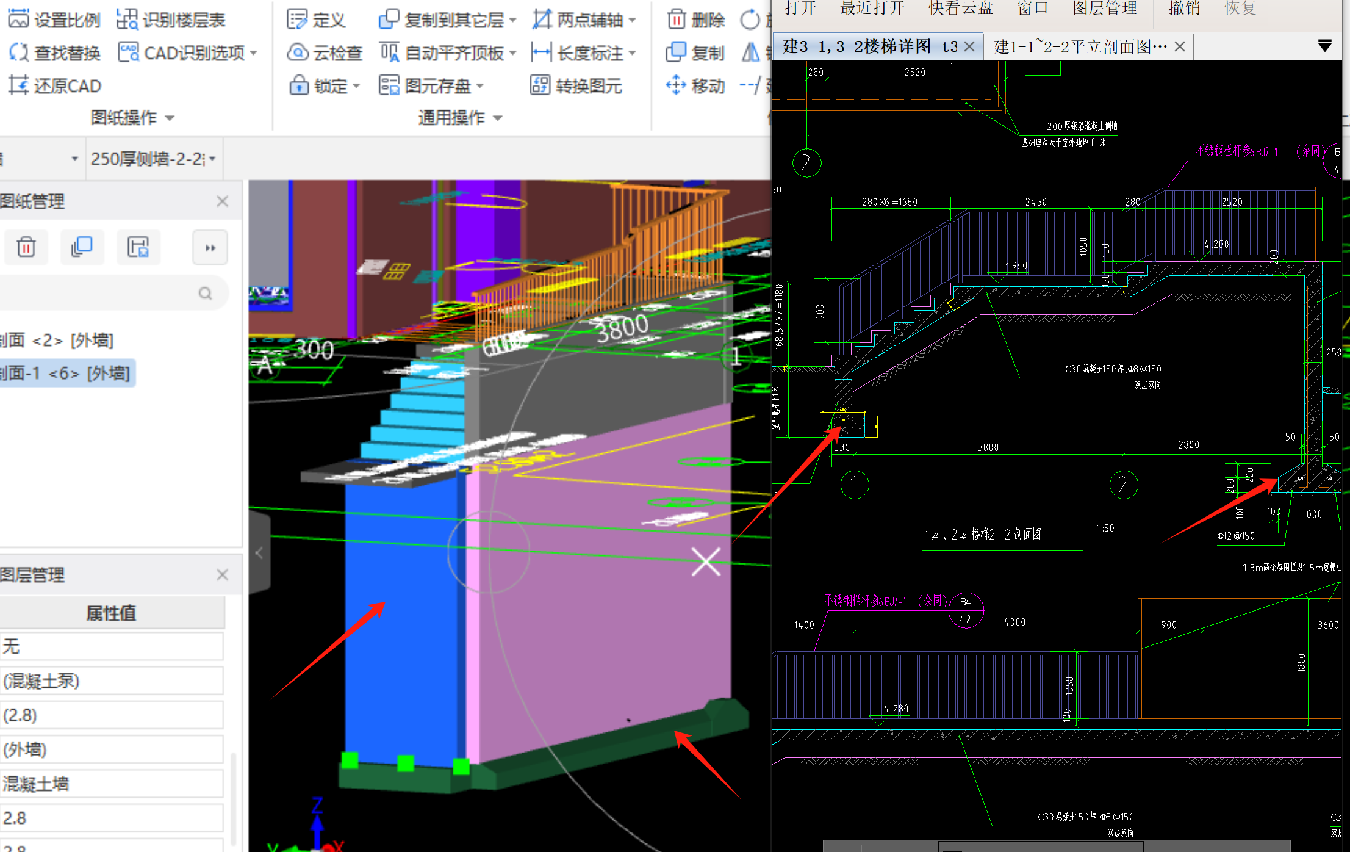This screenshot has height=852, width=1350.
Task: Click the (混凝土泵) property value field
Action: 112,681
